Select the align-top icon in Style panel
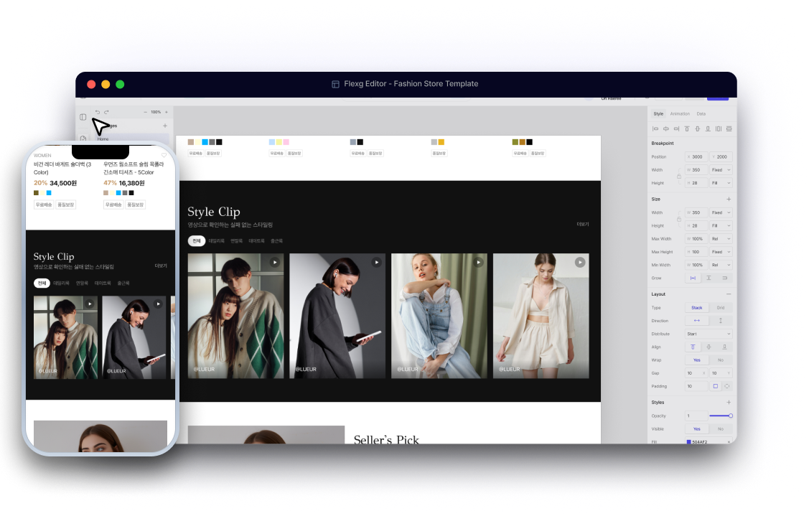The image size is (809, 516). [x=687, y=129]
